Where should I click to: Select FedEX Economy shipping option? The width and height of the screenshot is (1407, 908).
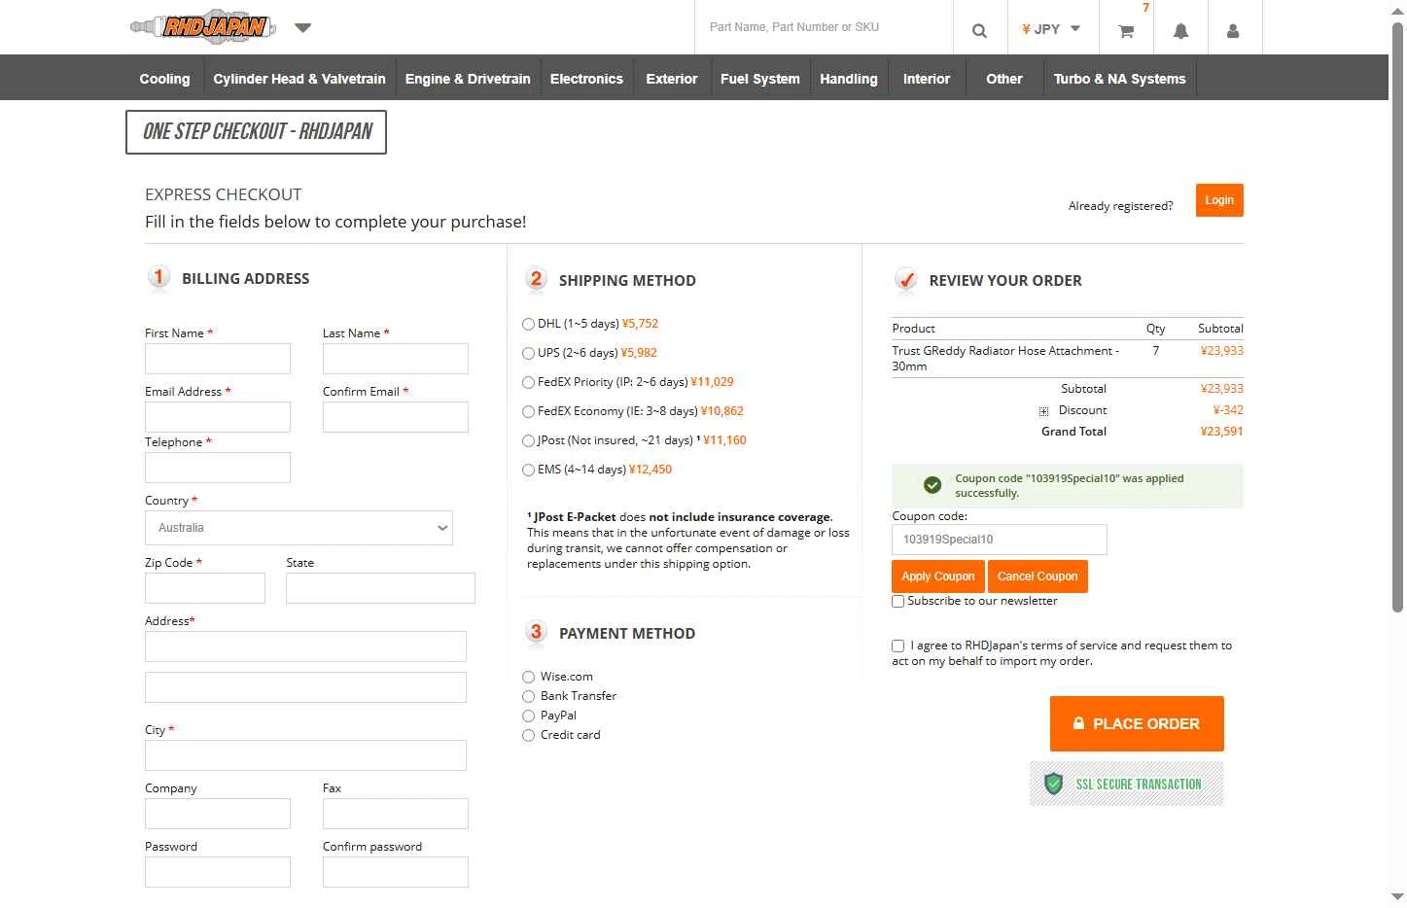pos(528,411)
